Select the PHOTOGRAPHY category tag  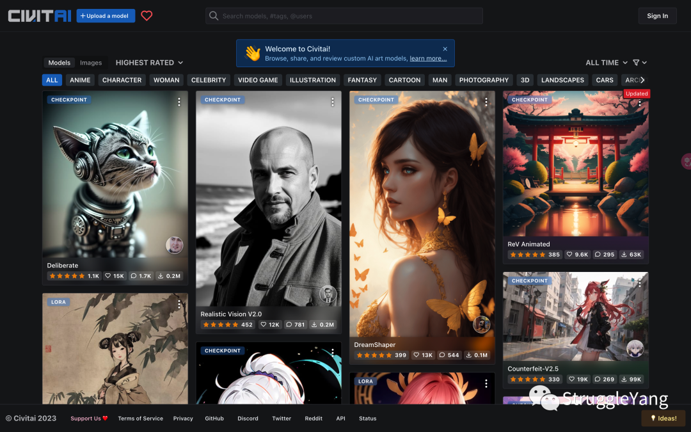point(484,80)
